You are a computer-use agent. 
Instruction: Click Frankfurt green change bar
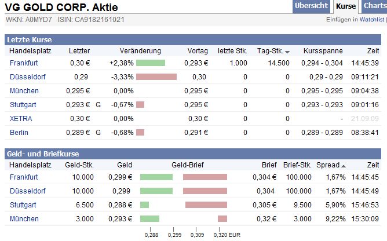coord(151,63)
